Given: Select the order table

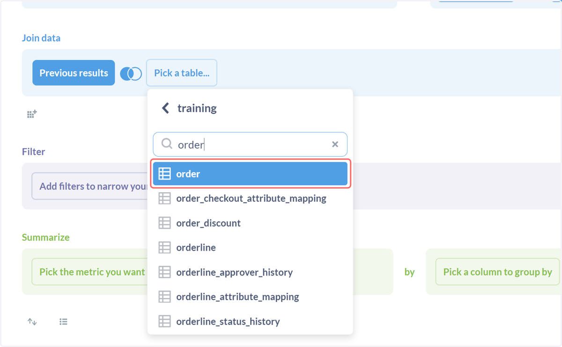Looking at the screenshot, I should (x=250, y=173).
